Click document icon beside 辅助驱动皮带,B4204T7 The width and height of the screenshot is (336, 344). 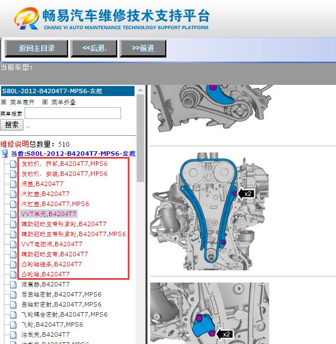(x=13, y=255)
